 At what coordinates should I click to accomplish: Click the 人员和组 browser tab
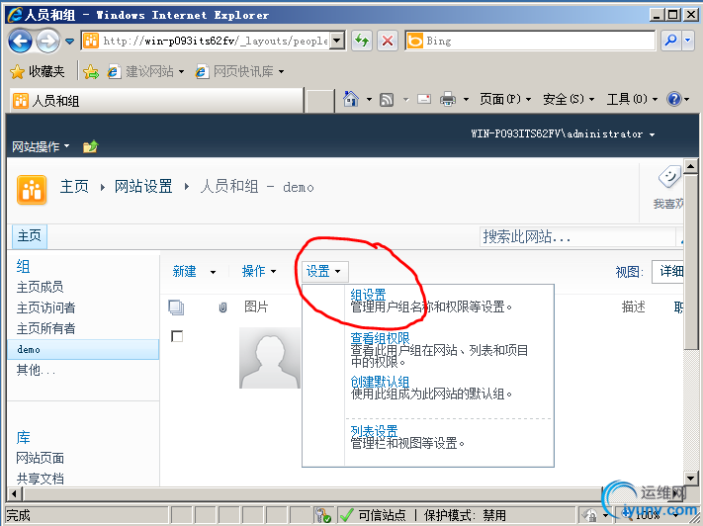[x=156, y=101]
